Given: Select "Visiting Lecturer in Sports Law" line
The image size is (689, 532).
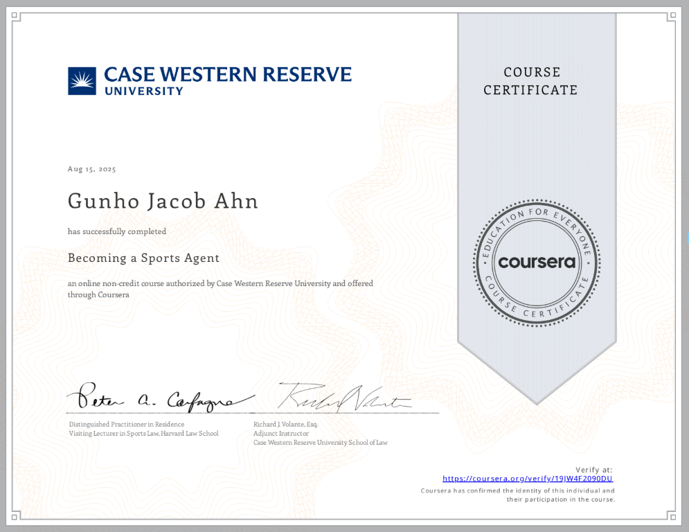Looking at the screenshot, I should pyautogui.click(x=144, y=434).
